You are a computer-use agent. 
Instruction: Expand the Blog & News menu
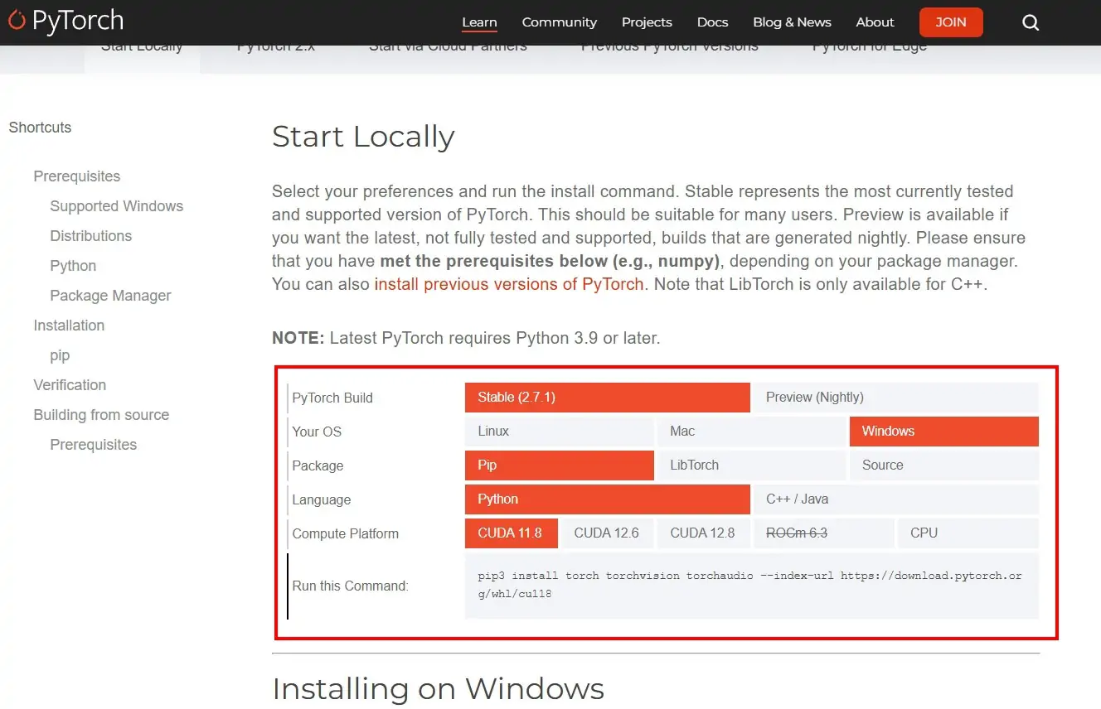(792, 22)
